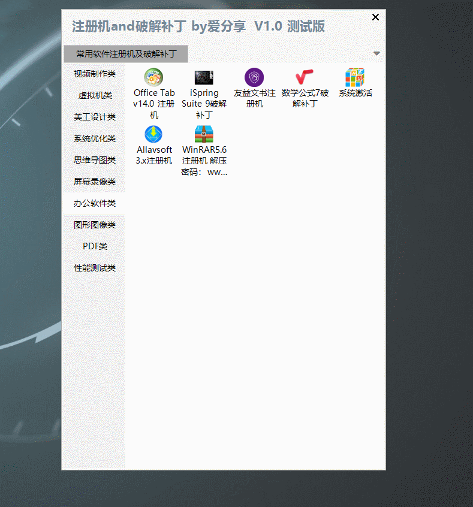Launch the purple 友益文书注册机 icon
The image size is (473, 507).
[254, 77]
